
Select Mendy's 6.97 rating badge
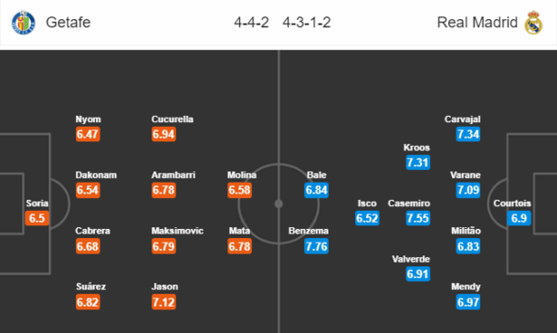468,302
